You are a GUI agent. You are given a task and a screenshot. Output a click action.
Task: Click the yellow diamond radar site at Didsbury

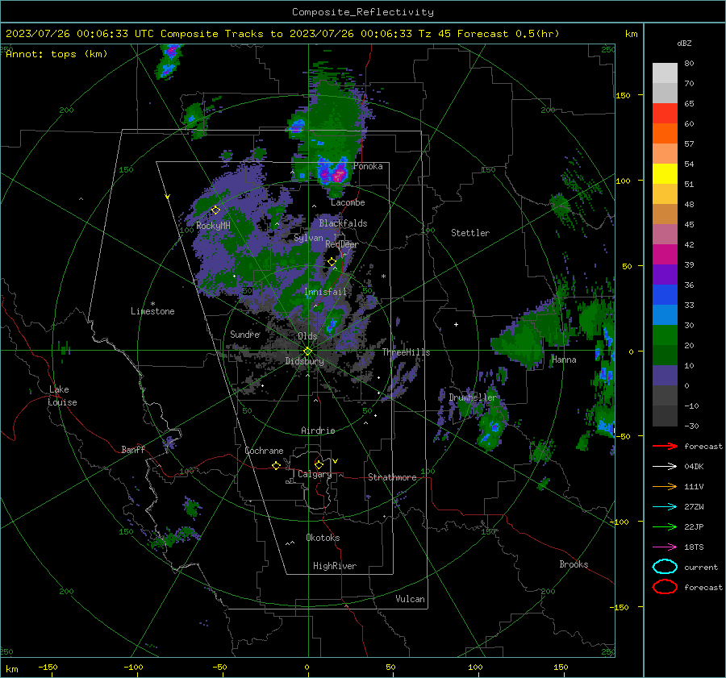[307, 351]
